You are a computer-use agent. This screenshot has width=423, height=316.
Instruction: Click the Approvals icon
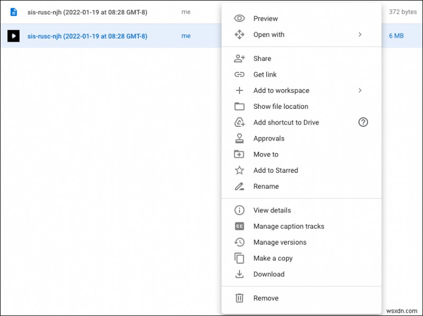(x=240, y=138)
